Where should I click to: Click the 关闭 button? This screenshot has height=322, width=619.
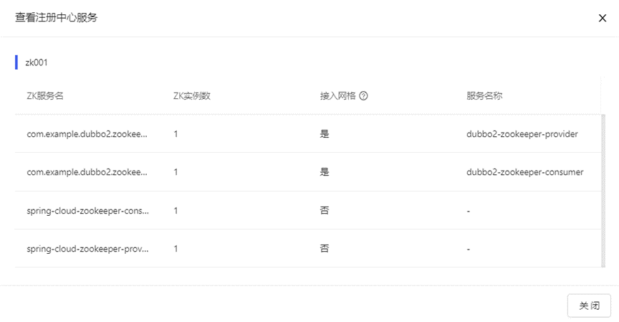coord(589,306)
